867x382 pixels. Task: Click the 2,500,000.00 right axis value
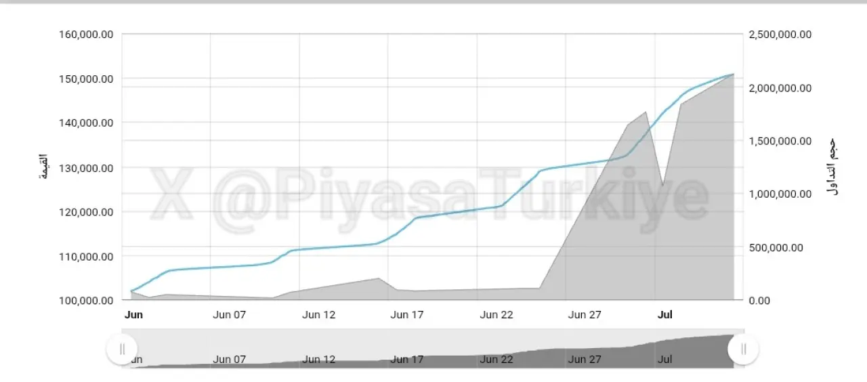coord(780,35)
